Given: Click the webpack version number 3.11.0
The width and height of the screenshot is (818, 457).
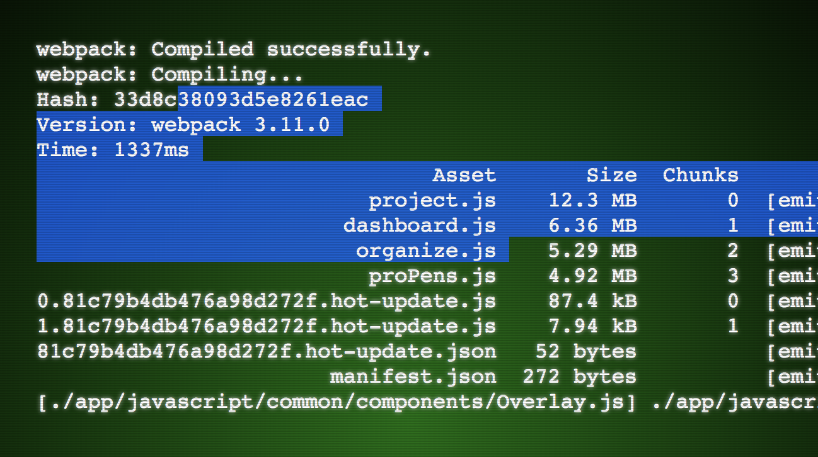Looking at the screenshot, I should pos(292,125).
